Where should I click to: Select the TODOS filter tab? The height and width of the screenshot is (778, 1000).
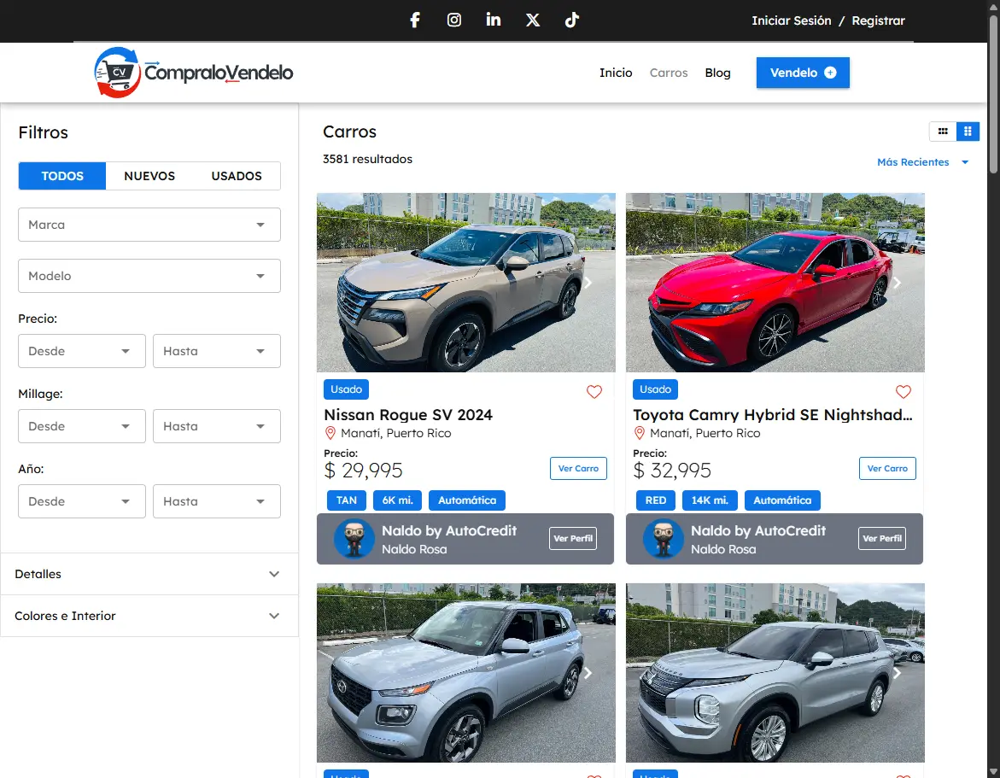click(62, 176)
